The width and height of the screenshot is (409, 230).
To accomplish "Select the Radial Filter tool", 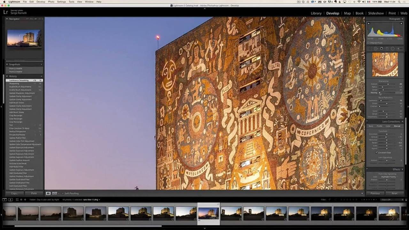I will [393, 49].
